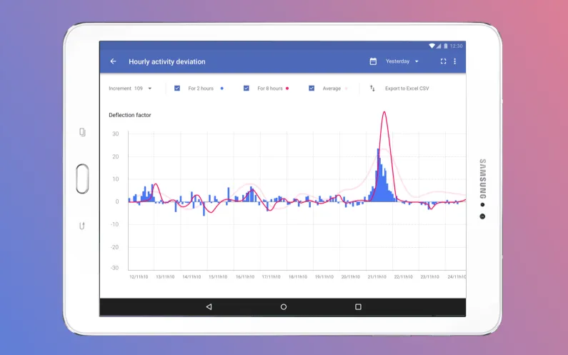Select the 14/11h10 axis label

[x=191, y=276]
